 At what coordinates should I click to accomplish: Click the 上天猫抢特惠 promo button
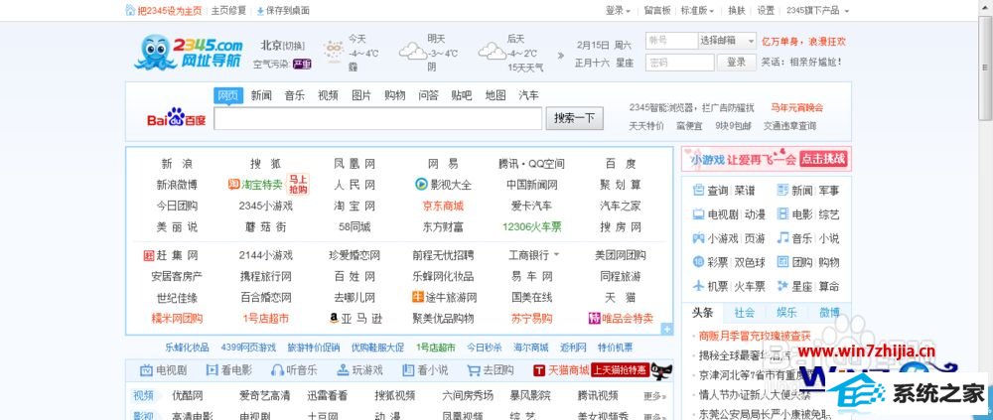(620, 370)
